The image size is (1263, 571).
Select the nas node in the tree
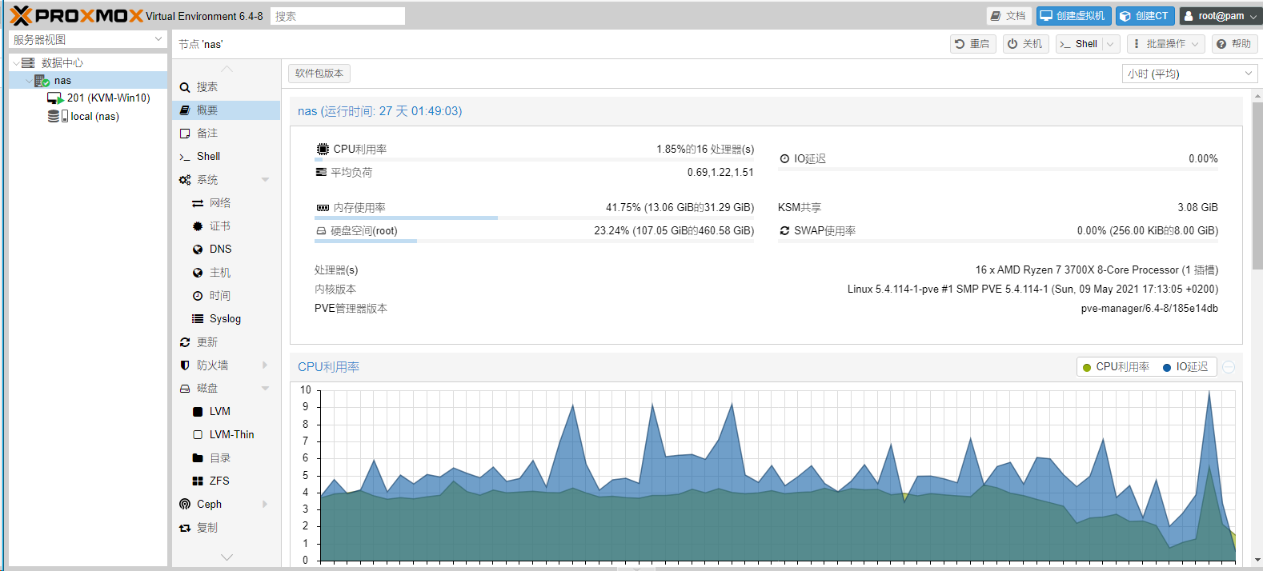pyautogui.click(x=62, y=80)
